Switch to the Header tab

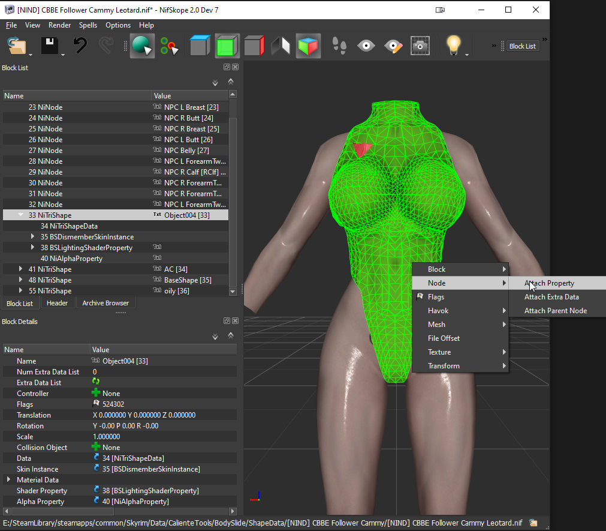click(57, 303)
